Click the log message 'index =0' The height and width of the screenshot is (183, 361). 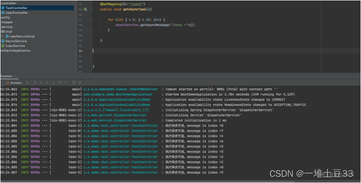click(x=194, y=126)
